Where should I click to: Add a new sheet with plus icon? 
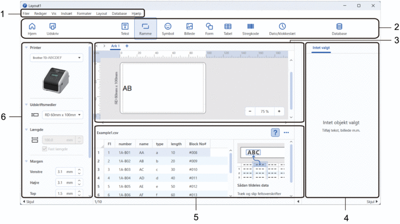click(127, 46)
